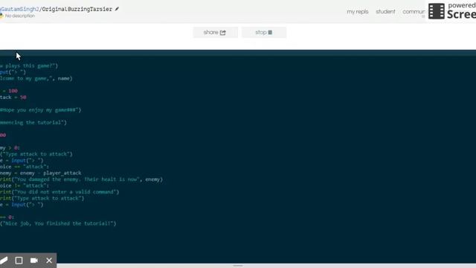Viewport: 476px width, 268px height.
Task: Click the share button
Action: point(215,33)
